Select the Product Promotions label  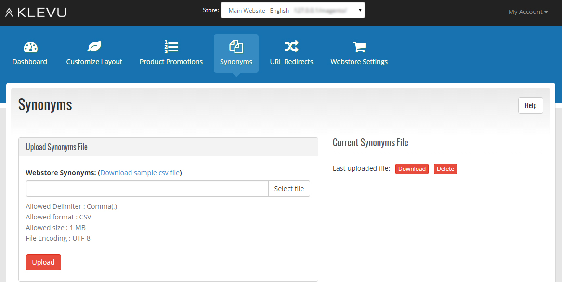click(171, 62)
